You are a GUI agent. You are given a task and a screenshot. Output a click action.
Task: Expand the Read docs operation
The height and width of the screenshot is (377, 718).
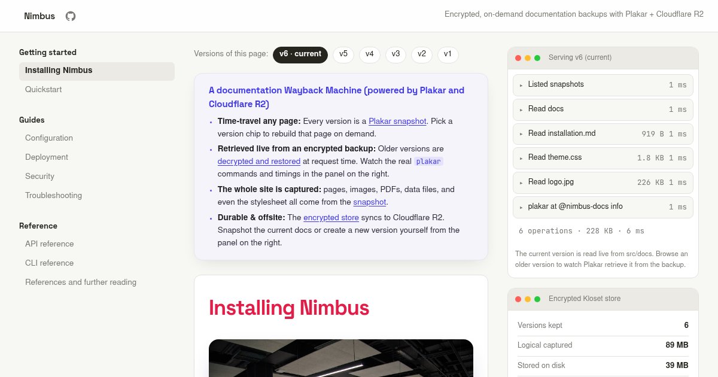pyautogui.click(x=603, y=110)
